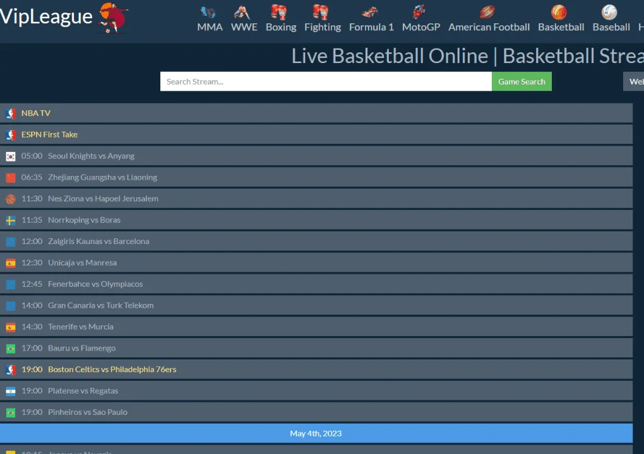Click the VipLeague logo mascot icon
644x454 pixels.
[113, 18]
